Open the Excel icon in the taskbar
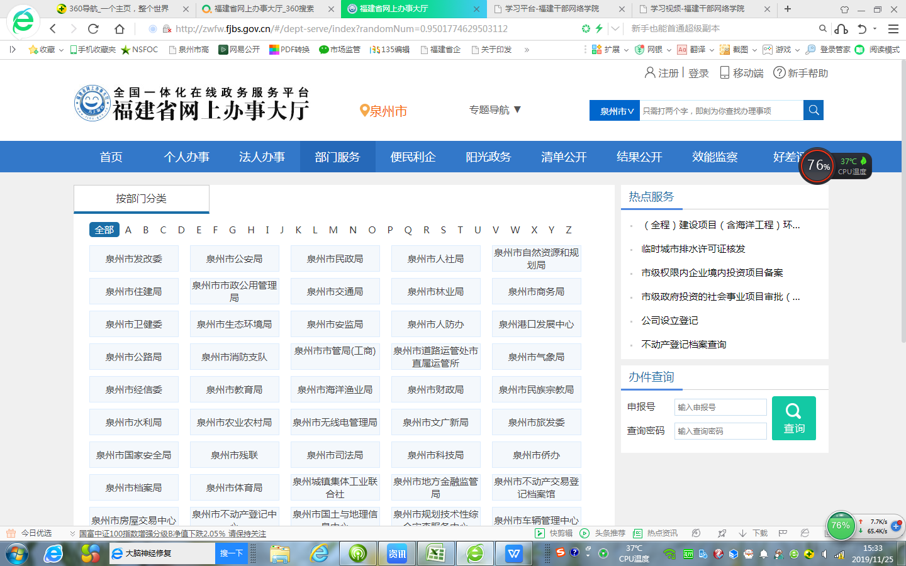This screenshot has height=566, width=906. 435,553
